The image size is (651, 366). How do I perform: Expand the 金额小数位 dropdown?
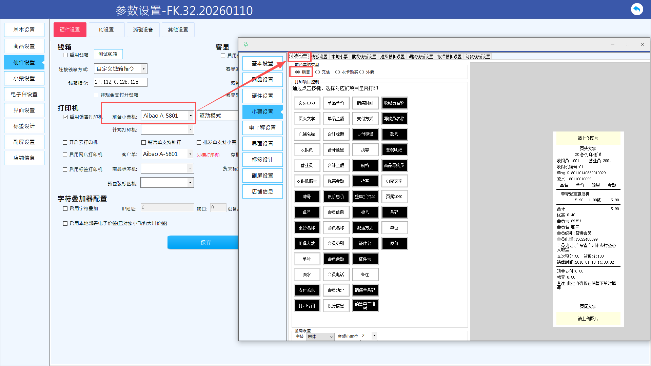point(374,336)
